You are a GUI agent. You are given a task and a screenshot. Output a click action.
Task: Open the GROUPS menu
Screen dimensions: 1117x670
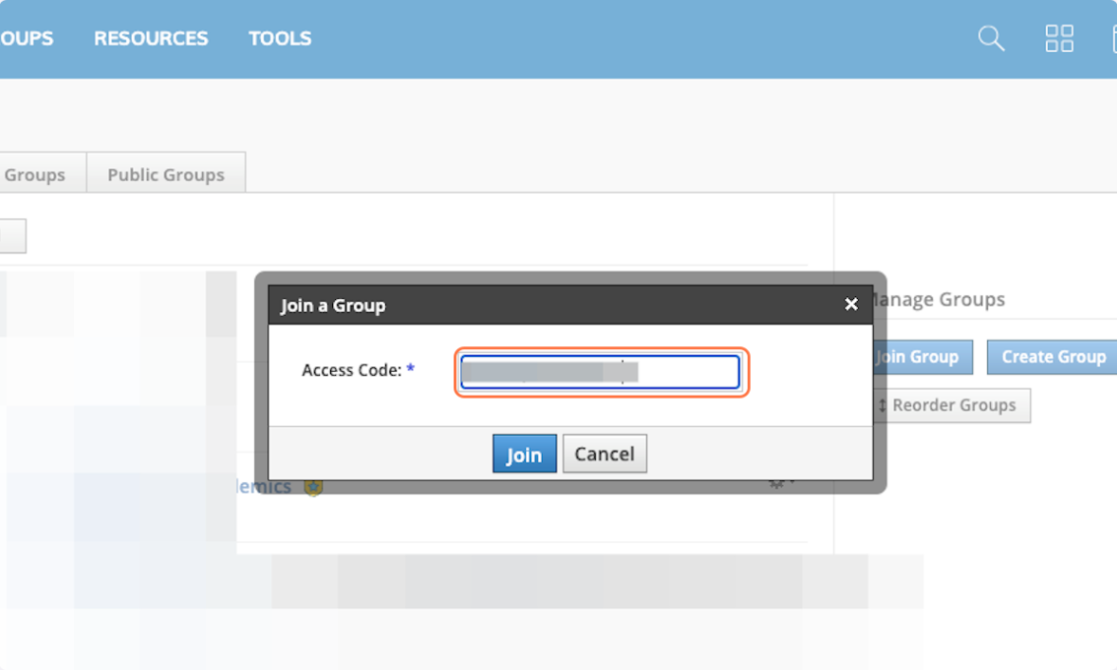[27, 38]
